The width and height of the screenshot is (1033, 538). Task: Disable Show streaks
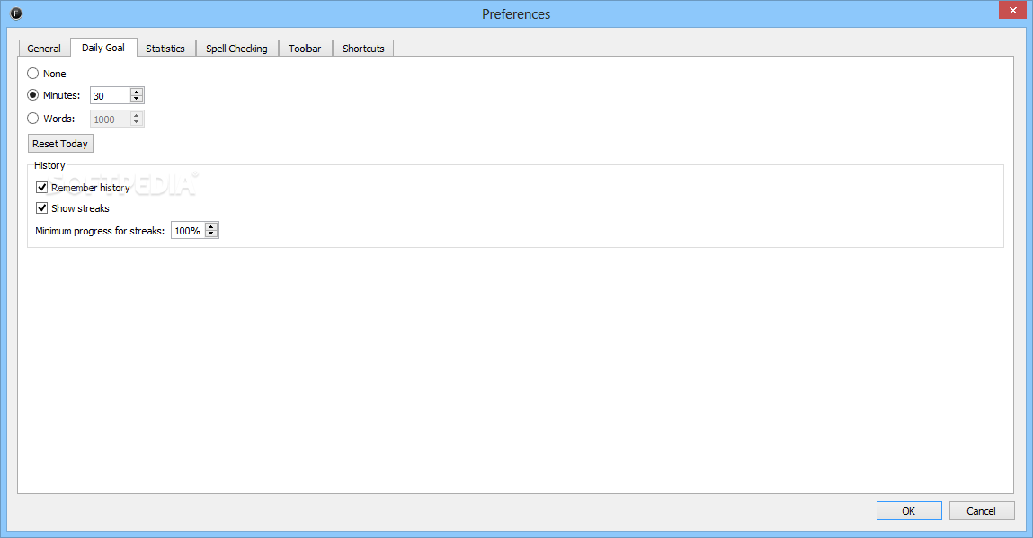[41, 207]
